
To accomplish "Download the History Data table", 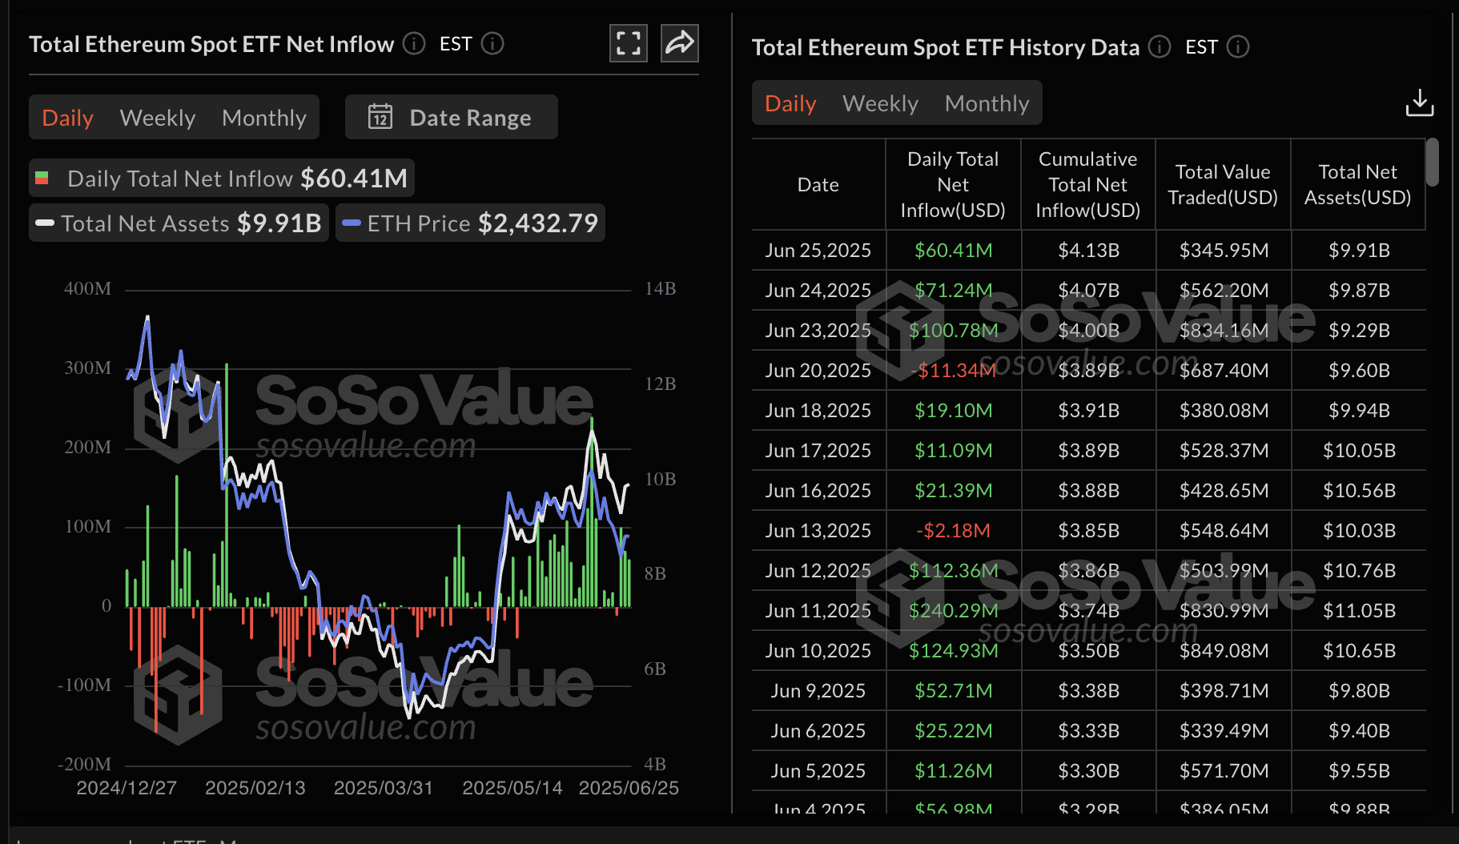I will click(1419, 102).
